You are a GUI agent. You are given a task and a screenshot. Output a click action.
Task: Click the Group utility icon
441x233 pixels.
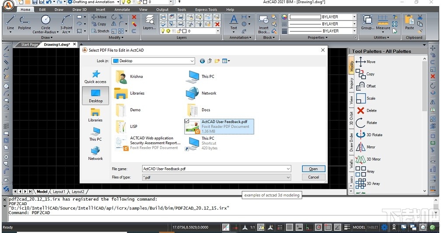[367, 22]
